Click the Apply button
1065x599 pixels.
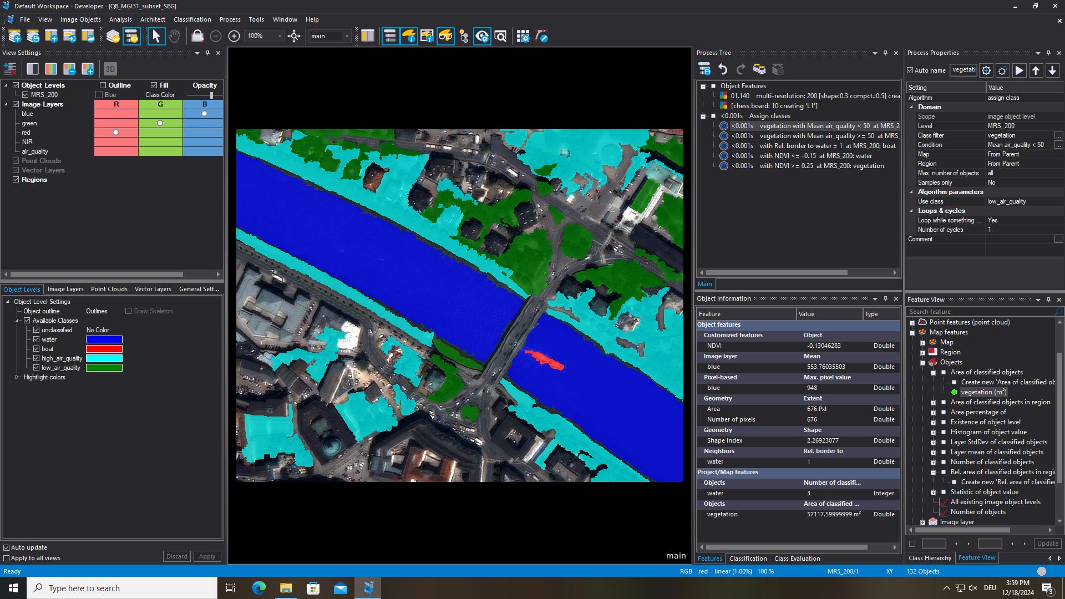pyautogui.click(x=207, y=556)
